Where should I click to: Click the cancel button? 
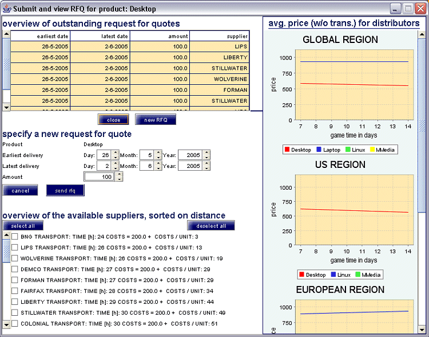tap(20, 190)
